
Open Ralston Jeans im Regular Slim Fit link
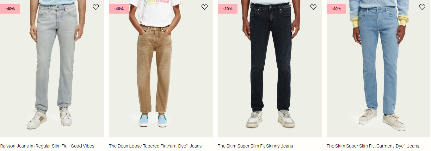coord(47,146)
